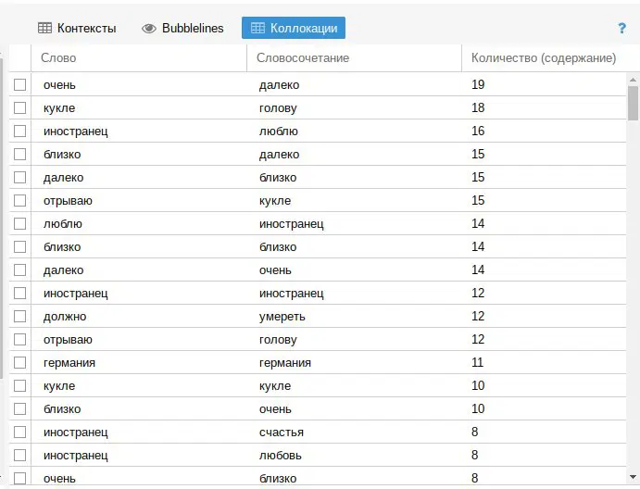
Task: Click иностранец in the счастья row
Action: coord(76,433)
